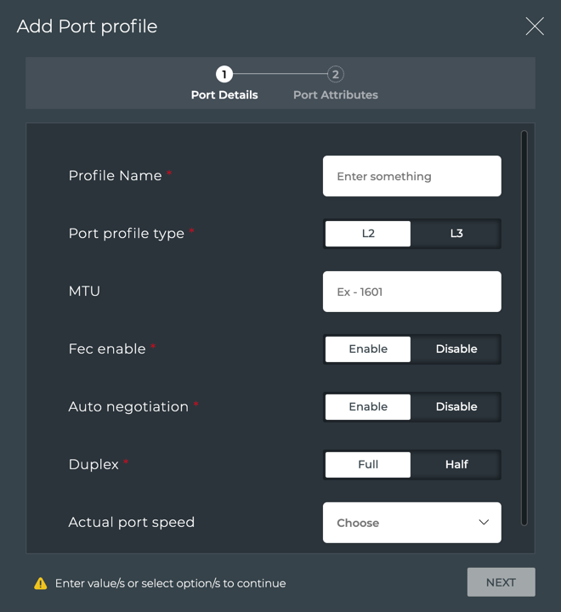561x612 pixels.
Task: Click the yellow warning triangle icon
Action: click(x=40, y=583)
